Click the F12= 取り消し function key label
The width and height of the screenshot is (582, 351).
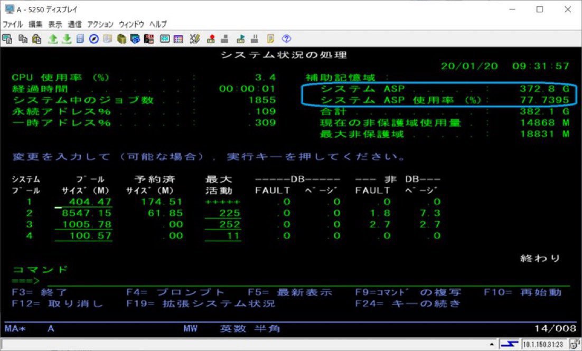click(57, 303)
